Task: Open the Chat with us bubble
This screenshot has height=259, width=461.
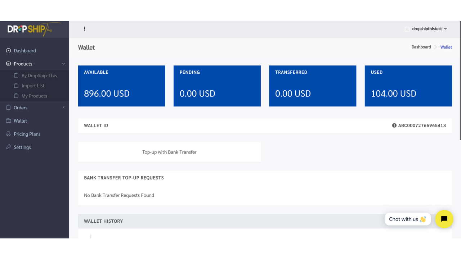Action: point(407,219)
